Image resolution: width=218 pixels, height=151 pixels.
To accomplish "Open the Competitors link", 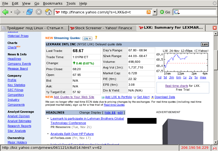I will pos(16,95).
